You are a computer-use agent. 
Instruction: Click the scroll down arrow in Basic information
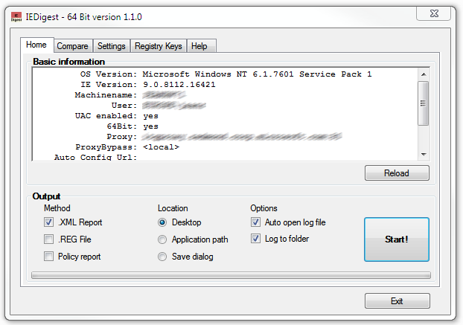coord(424,155)
